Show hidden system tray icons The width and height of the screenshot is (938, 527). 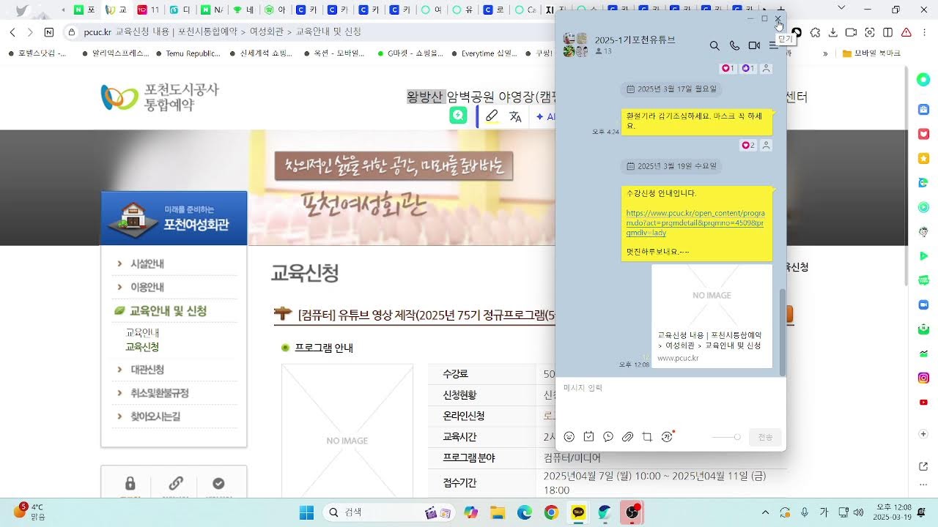[x=765, y=512]
